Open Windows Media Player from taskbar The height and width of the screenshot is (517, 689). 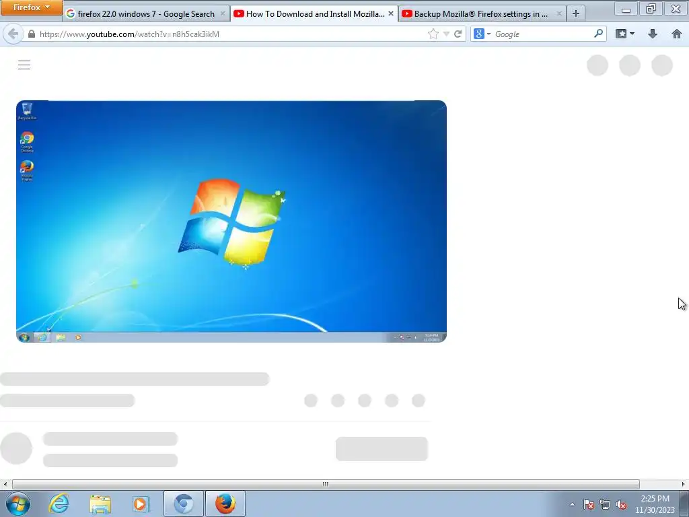(x=141, y=504)
